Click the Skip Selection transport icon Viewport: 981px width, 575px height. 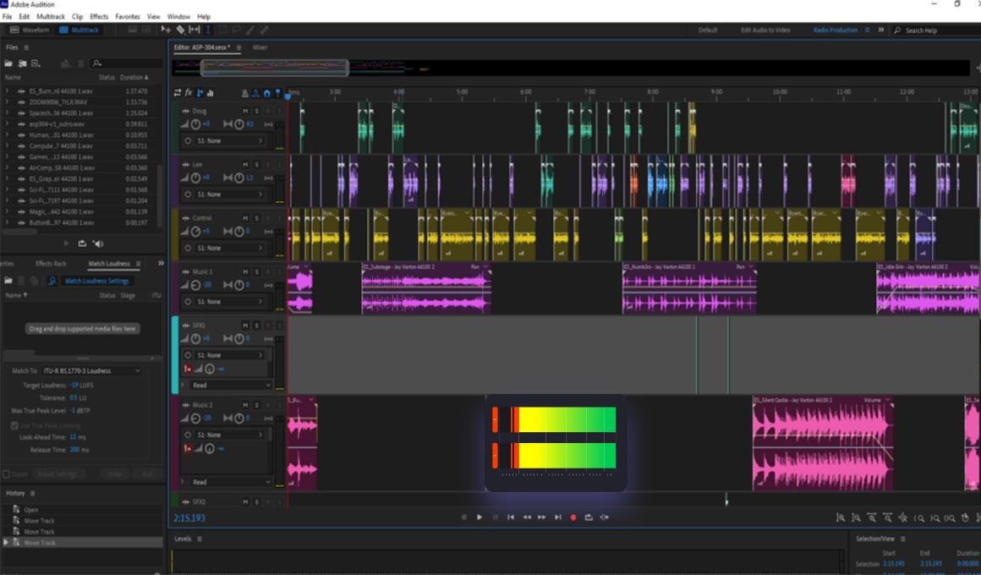(605, 517)
